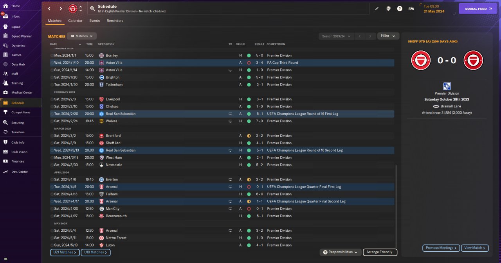Open the Squad shirt icon
The width and height of the screenshot is (501, 263).
pyautogui.click(x=5, y=27)
